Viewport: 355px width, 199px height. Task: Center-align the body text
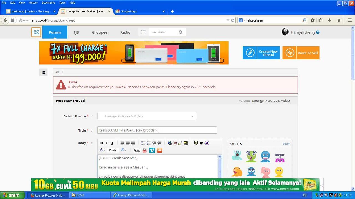pos(128,143)
